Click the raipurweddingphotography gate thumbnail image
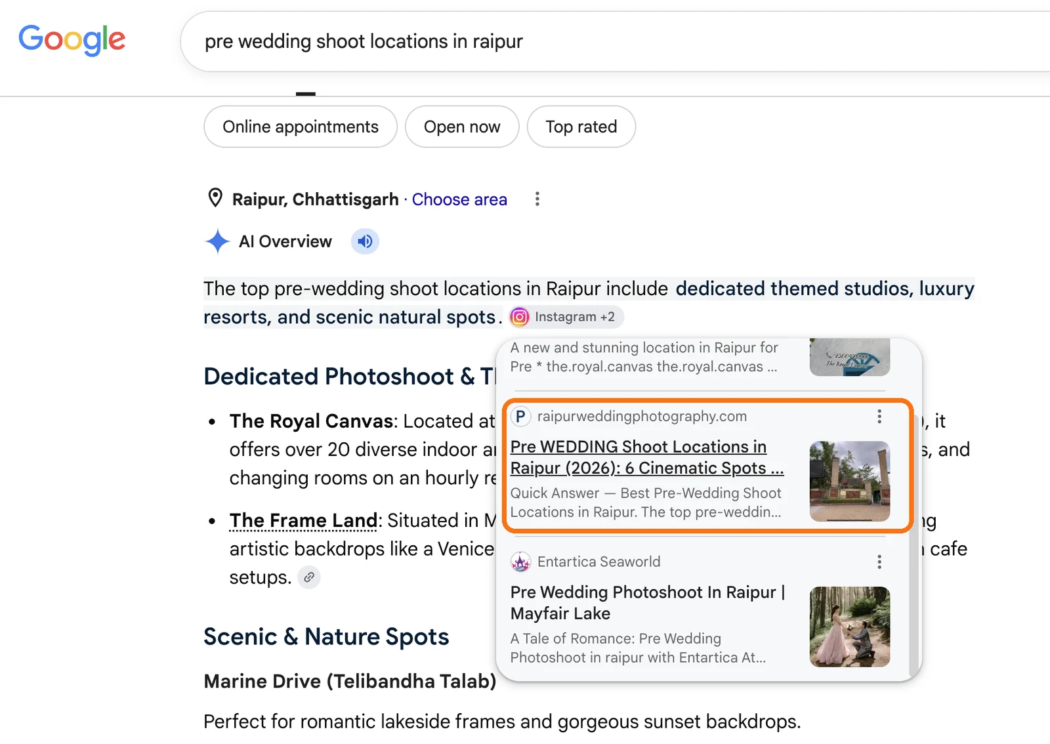This screenshot has height=744, width=1050. coord(850,481)
